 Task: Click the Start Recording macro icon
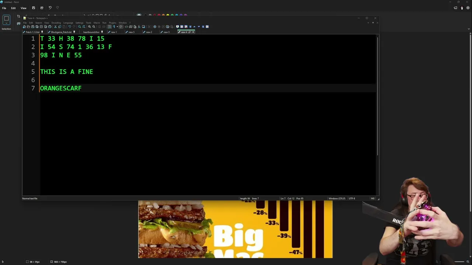(x=155, y=26)
